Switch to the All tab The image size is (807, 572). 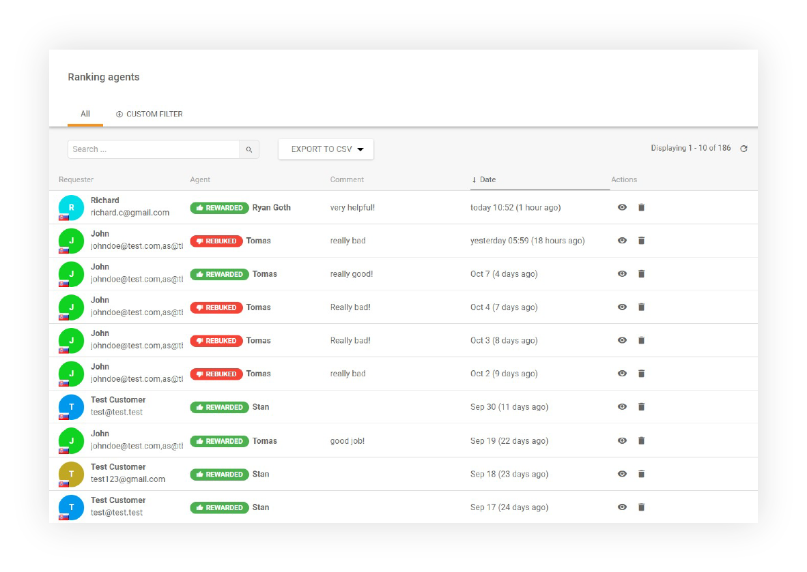click(85, 114)
